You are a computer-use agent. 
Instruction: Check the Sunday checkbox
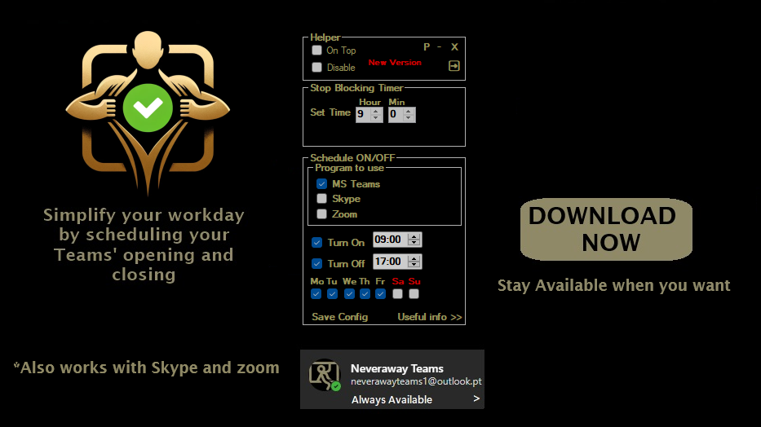pos(414,293)
